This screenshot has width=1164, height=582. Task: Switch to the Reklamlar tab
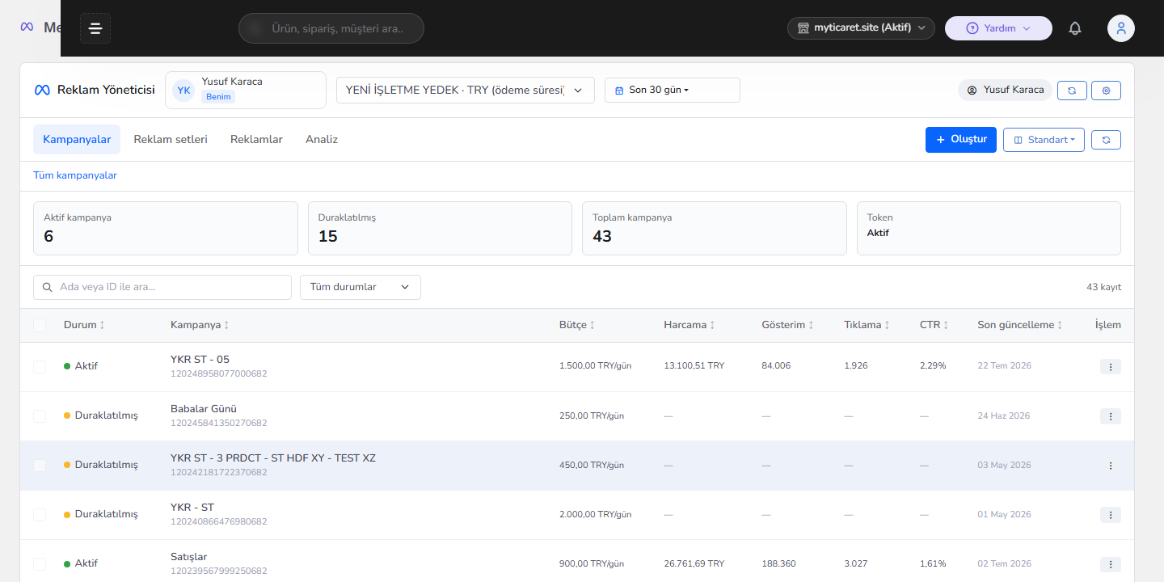point(256,139)
